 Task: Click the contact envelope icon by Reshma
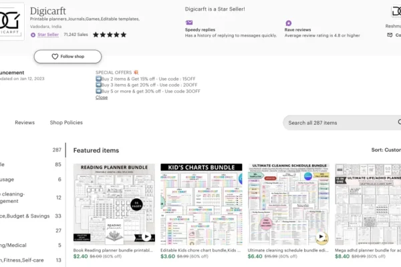390,35
